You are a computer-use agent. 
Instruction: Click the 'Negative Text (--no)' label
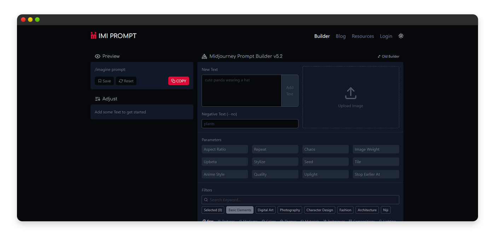coord(219,114)
